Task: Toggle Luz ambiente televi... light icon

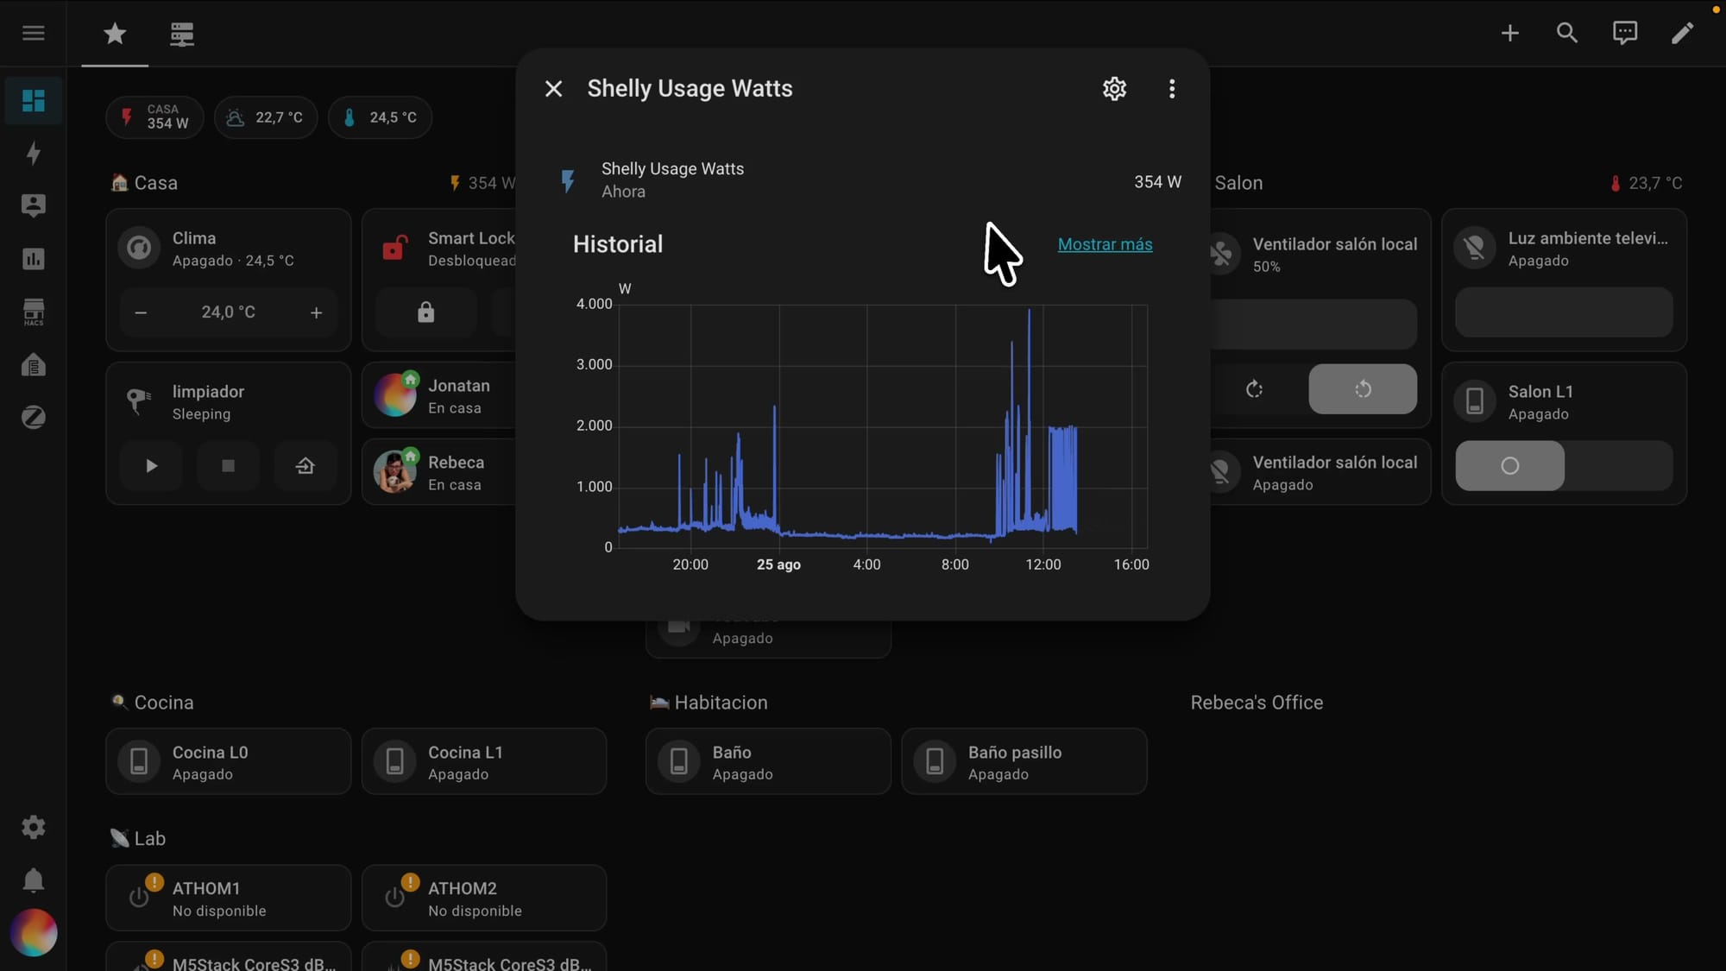Action: [x=1474, y=249]
